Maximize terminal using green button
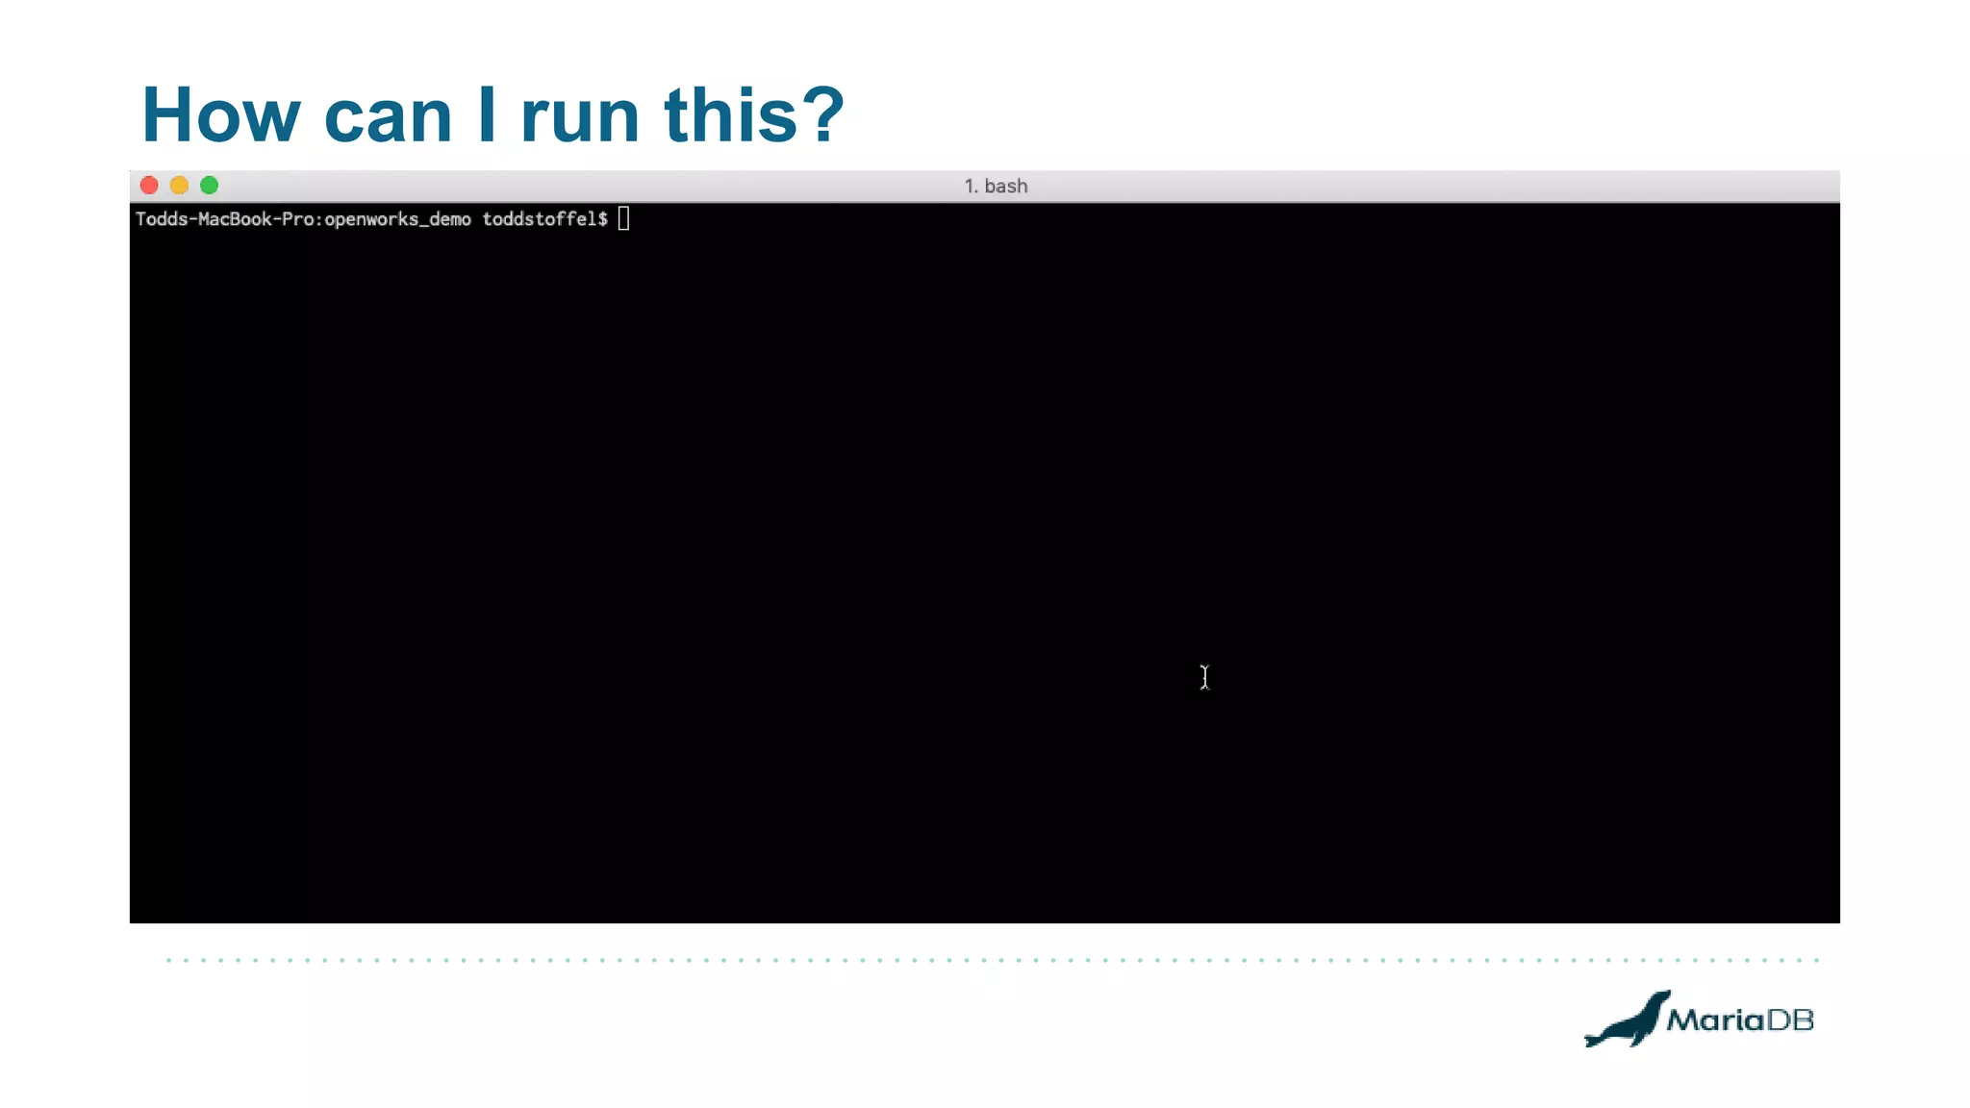The height and width of the screenshot is (1108, 1970). (x=209, y=186)
